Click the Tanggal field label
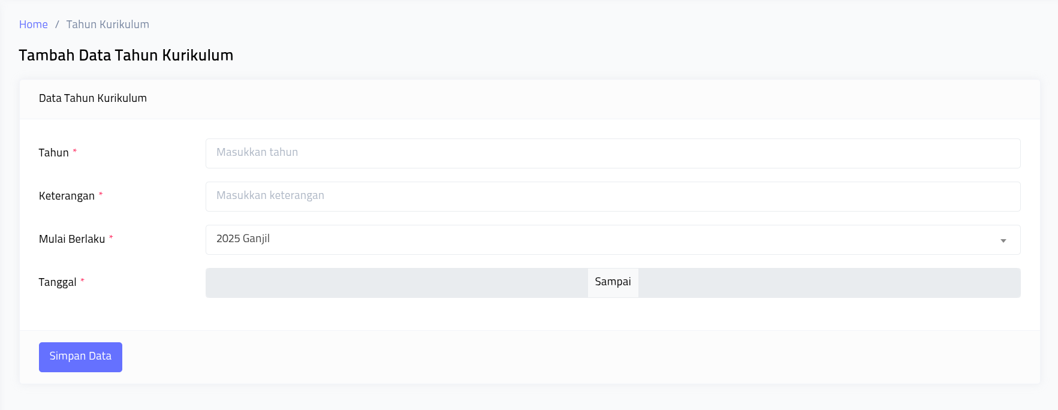This screenshot has height=410, width=1058. point(58,282)
